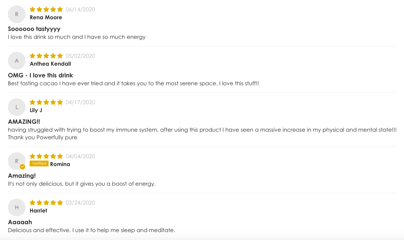Click the 'Aaaaah' review heading
The height and width of the screenshot is (240, 404).
coord(20,222)
